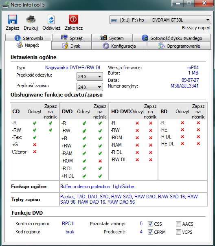Click the Funkcje ogólne row label

[x=29, y=187]
